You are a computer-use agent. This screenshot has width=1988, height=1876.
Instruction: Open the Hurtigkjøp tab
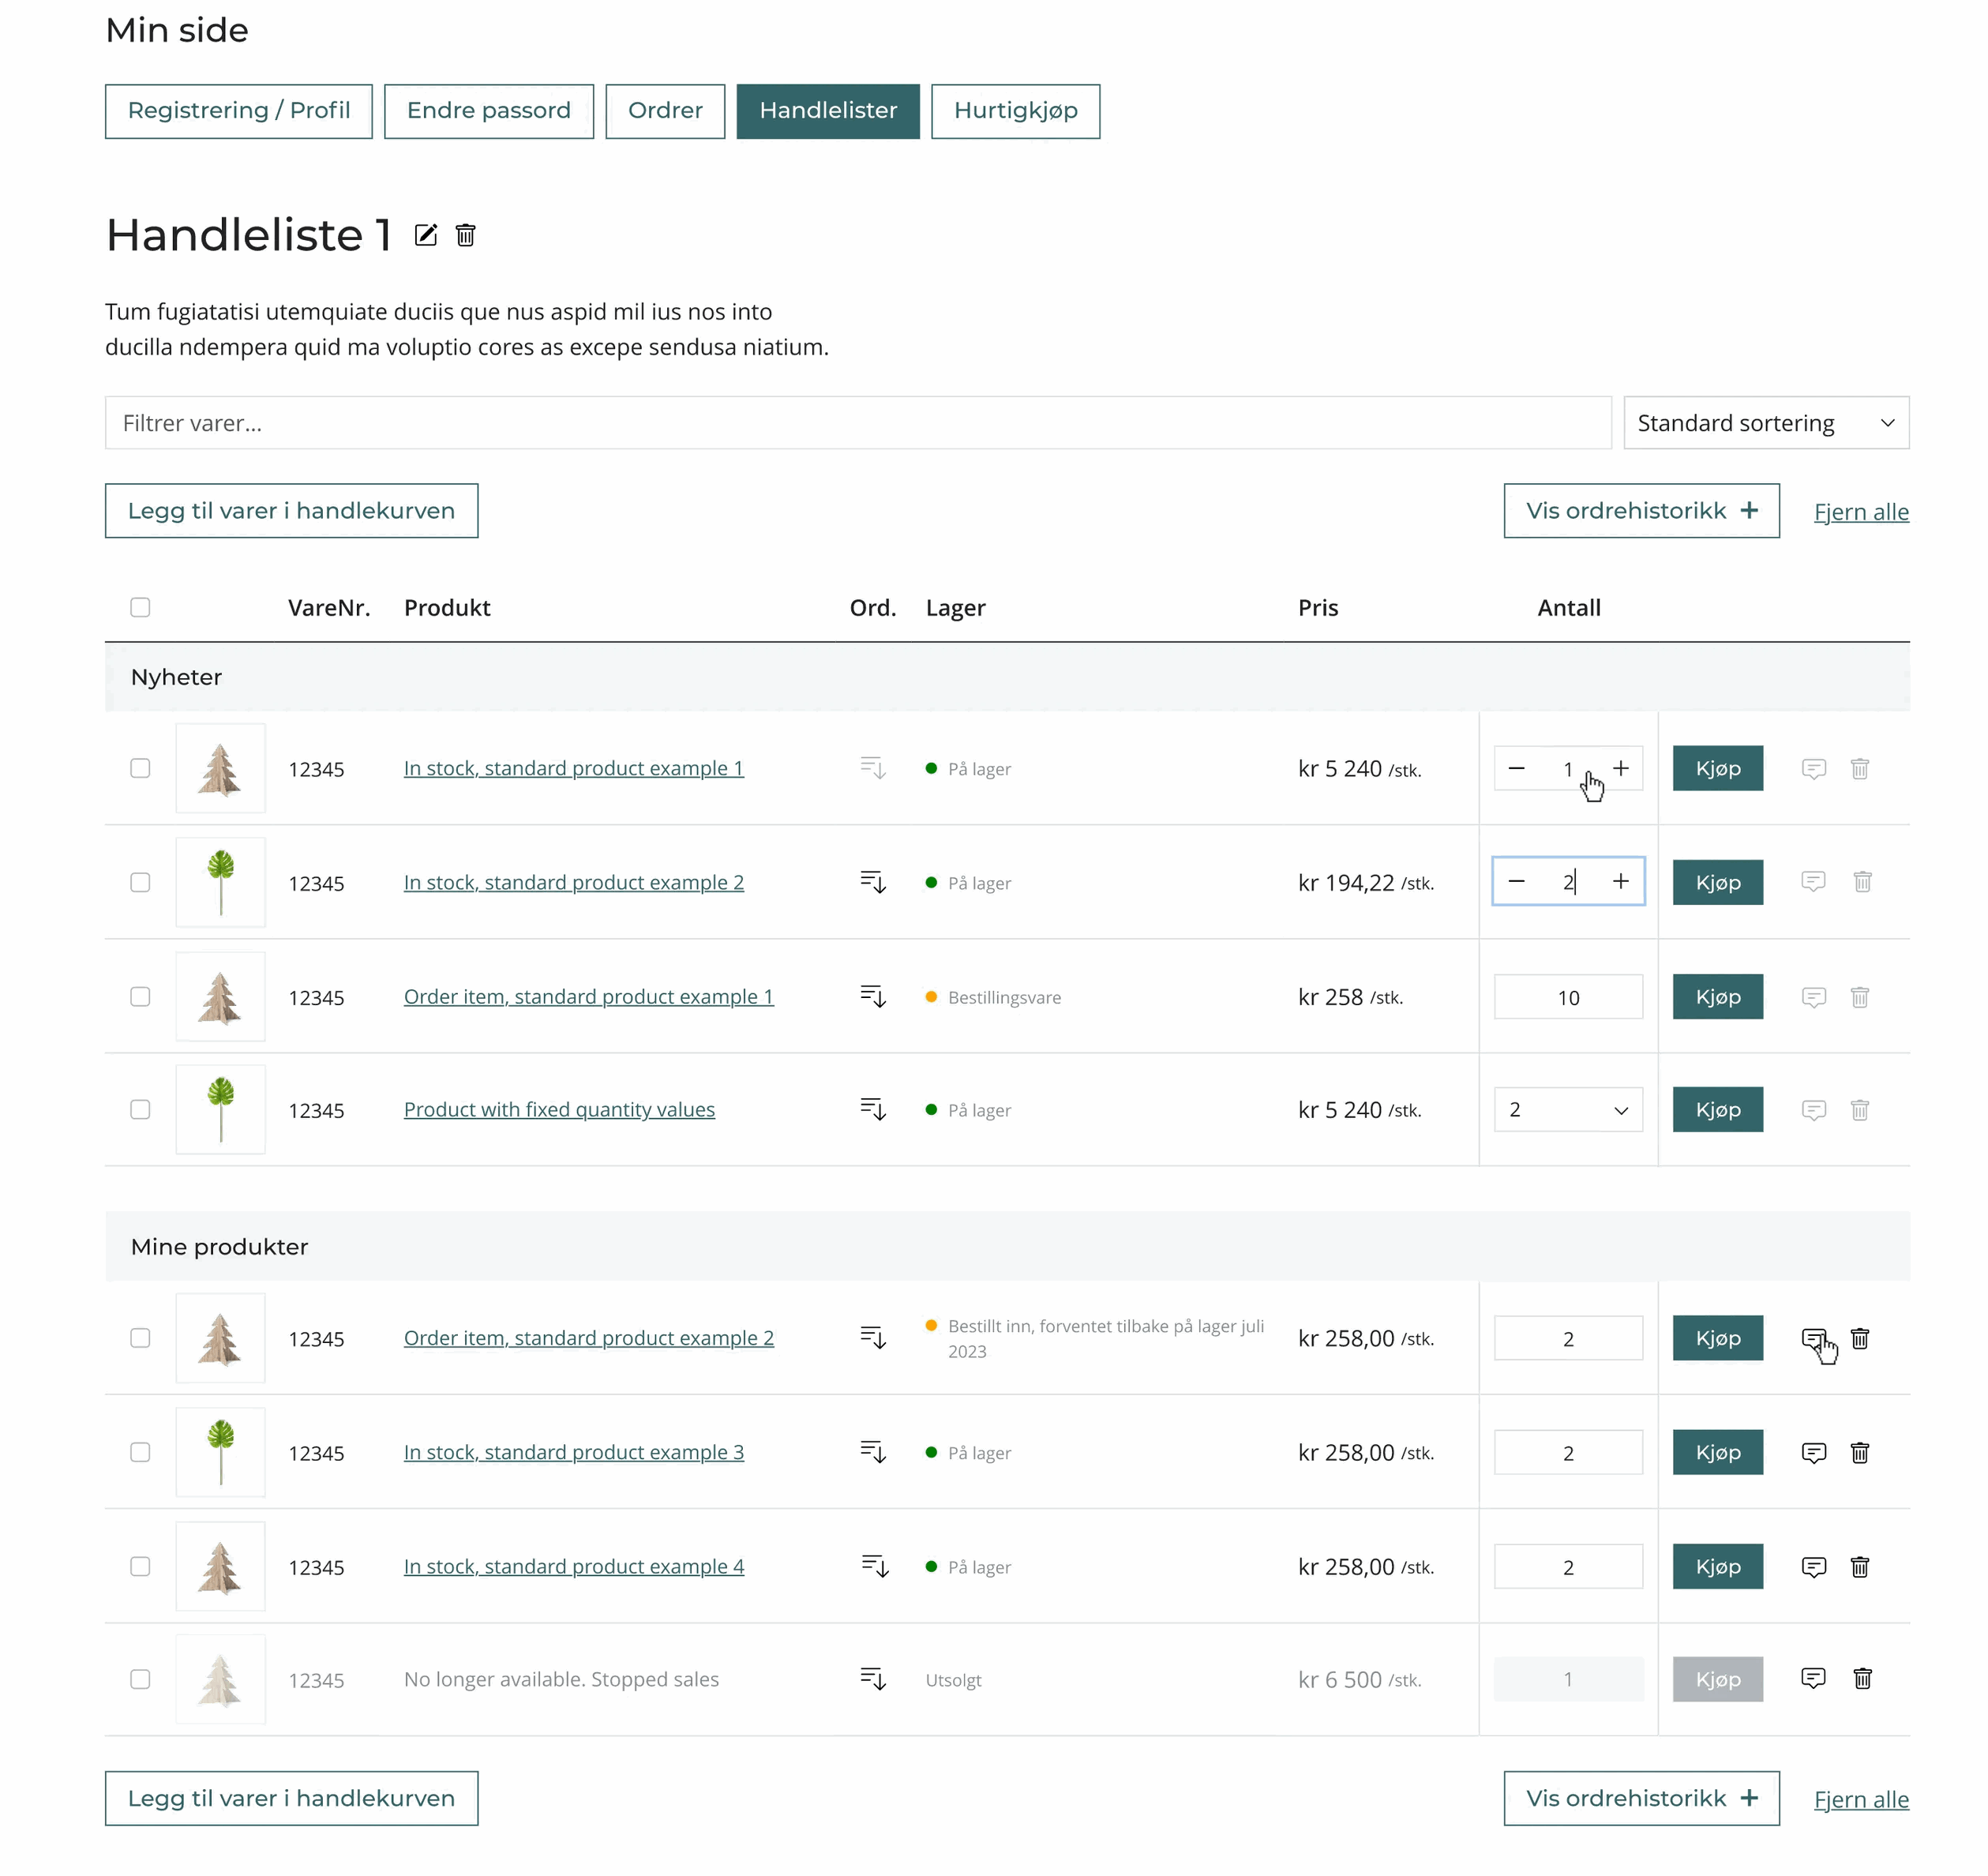click(1014, 111)
